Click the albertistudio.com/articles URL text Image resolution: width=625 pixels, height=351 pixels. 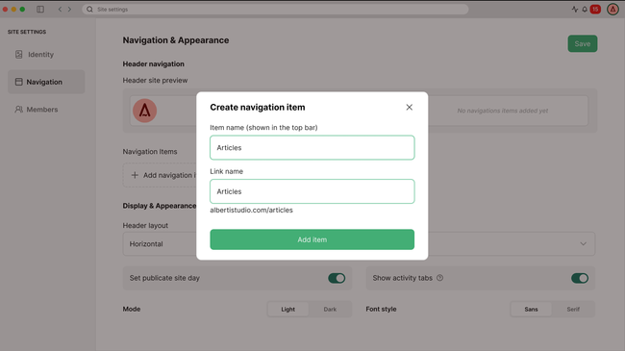251,210
